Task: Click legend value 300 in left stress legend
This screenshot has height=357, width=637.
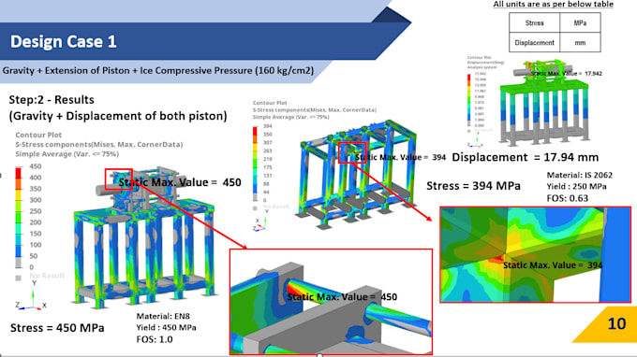Action: pos(36,200)
